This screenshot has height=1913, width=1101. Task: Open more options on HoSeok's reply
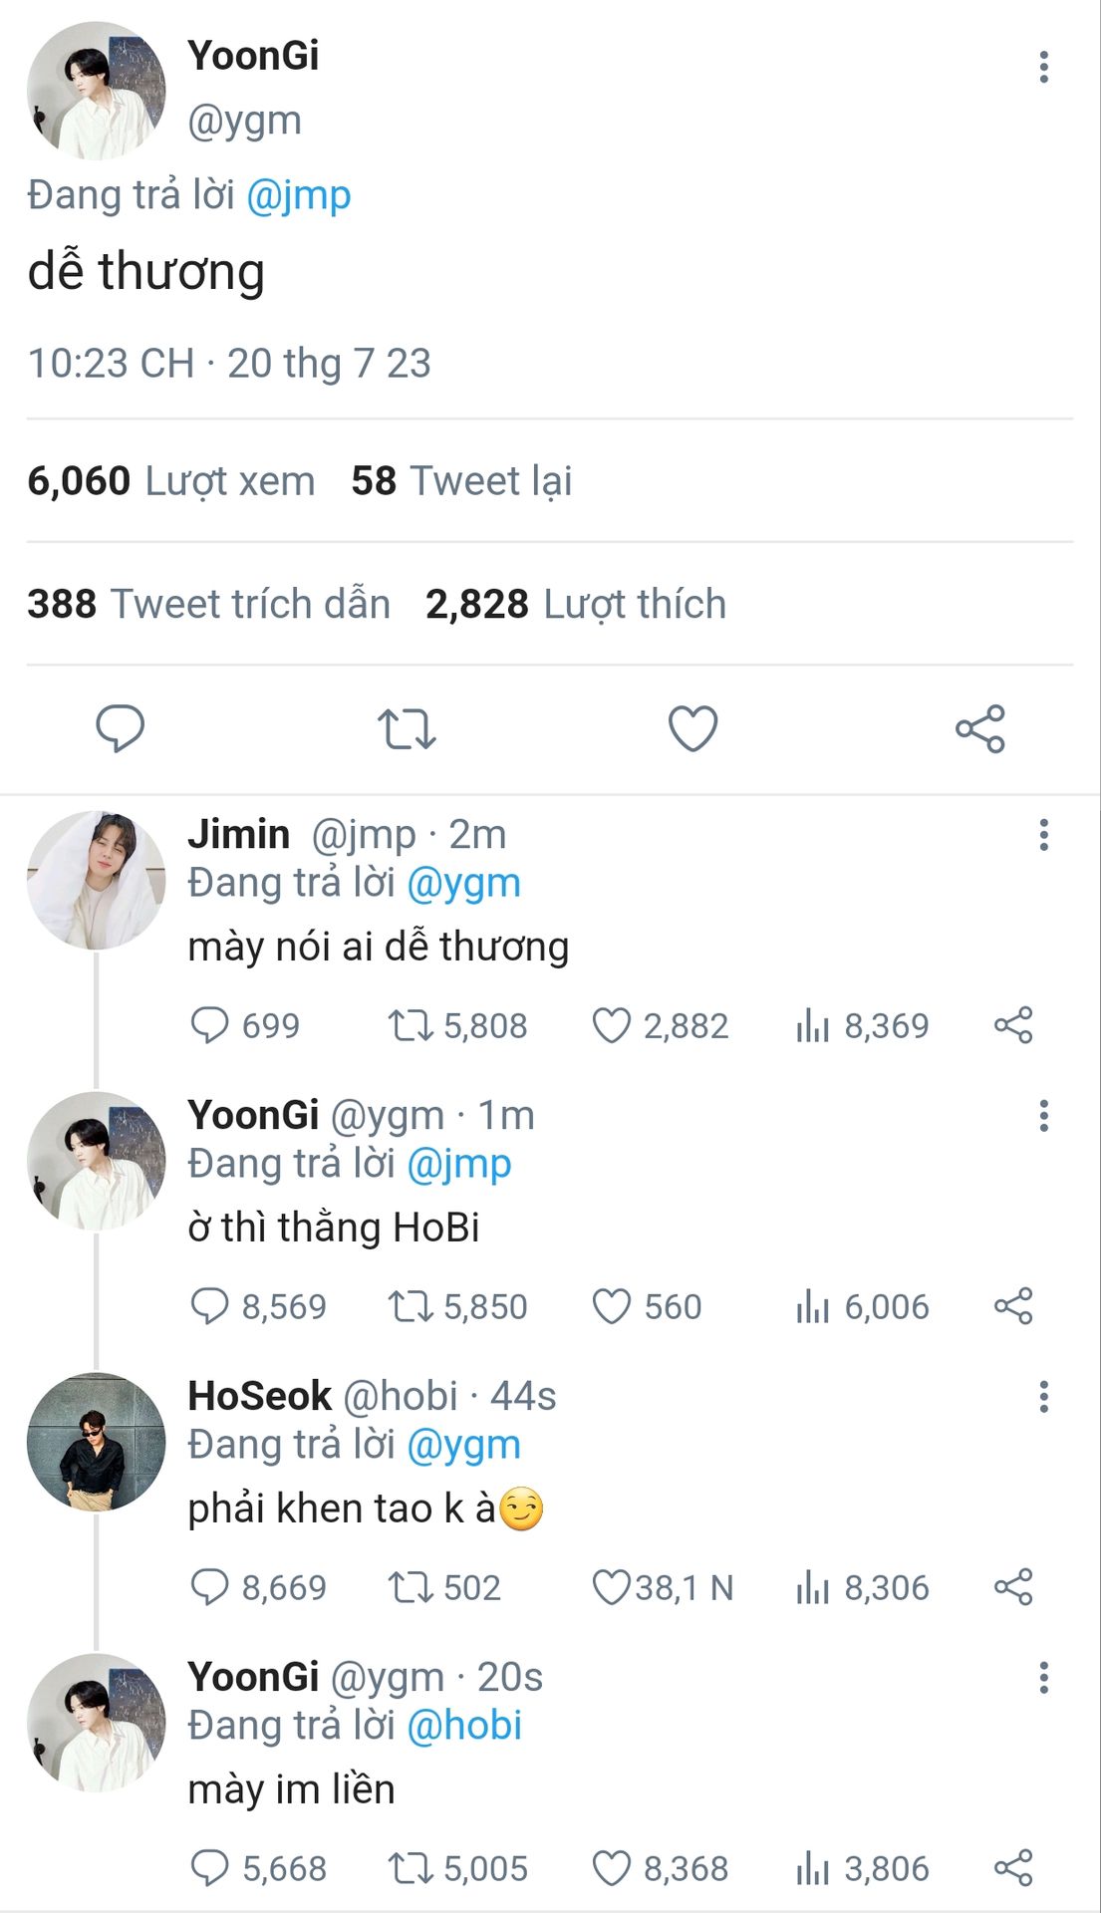1043,1397
